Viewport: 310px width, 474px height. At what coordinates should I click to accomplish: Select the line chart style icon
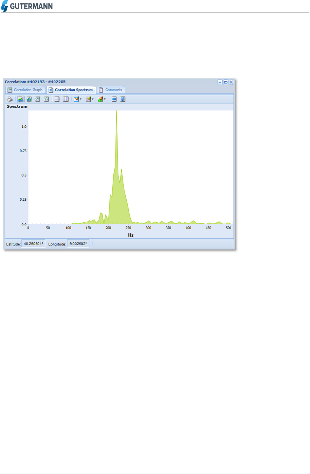[38, 99]
